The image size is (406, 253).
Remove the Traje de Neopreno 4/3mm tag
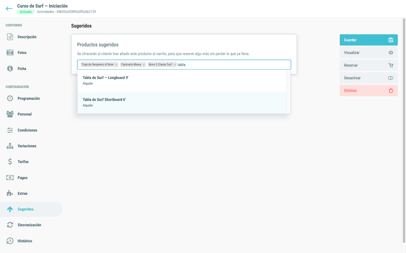pos(116,65)
